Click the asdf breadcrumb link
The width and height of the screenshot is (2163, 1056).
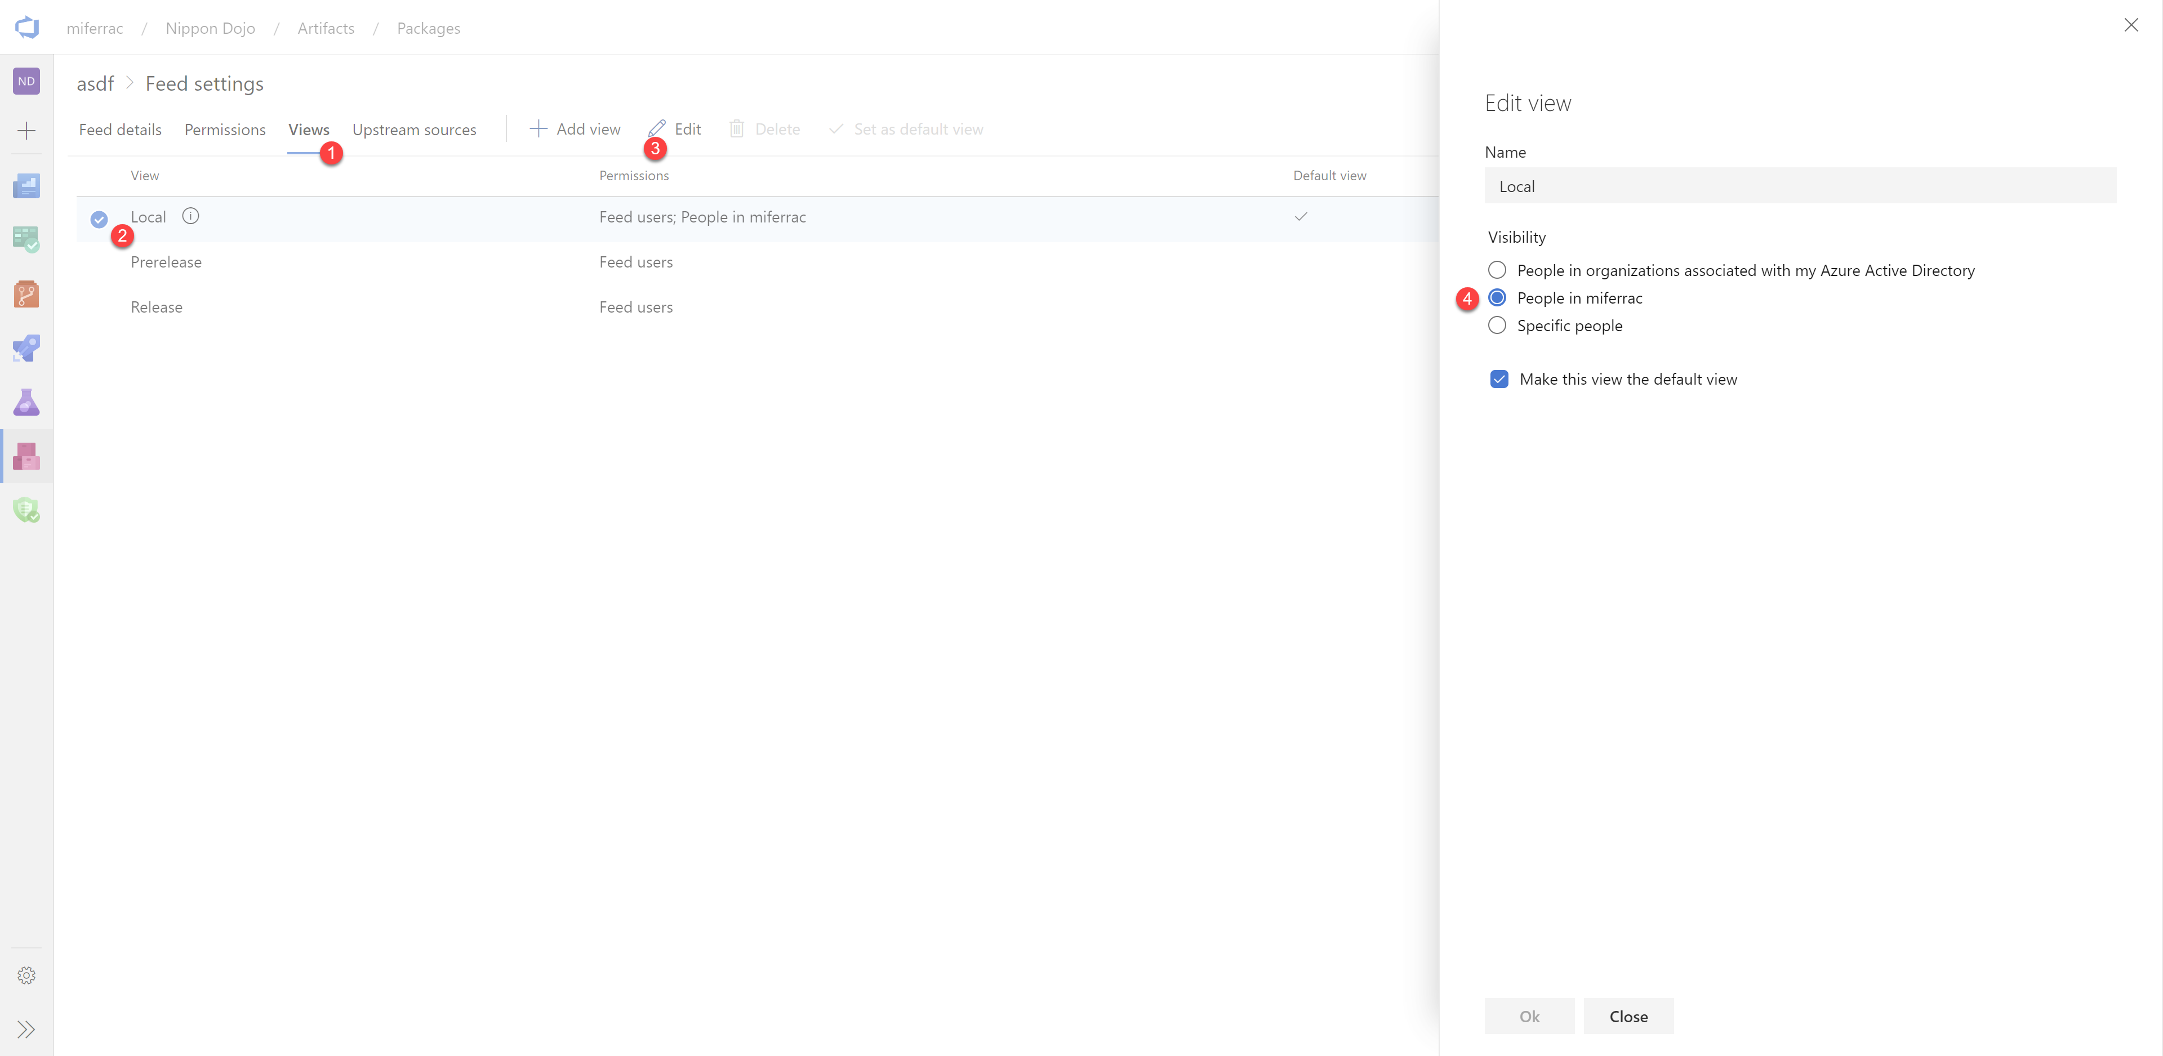click(95, 83)
